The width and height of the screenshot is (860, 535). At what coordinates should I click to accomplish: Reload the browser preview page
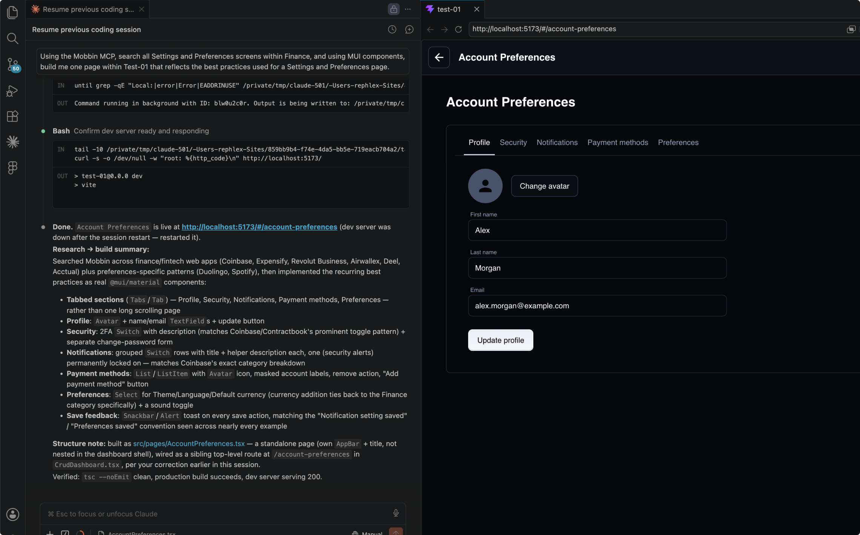click(x=458, y=29)
